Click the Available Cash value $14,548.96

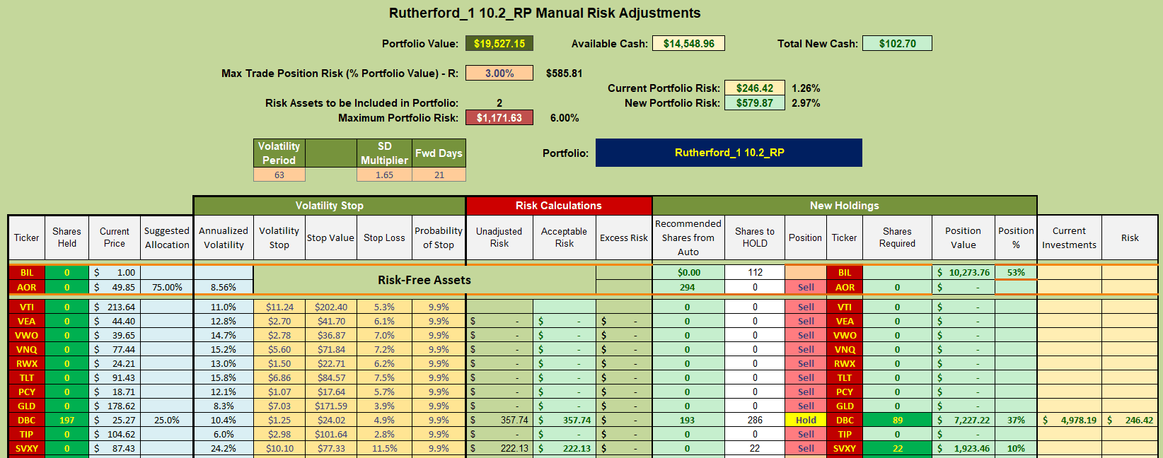click(688, 44)
